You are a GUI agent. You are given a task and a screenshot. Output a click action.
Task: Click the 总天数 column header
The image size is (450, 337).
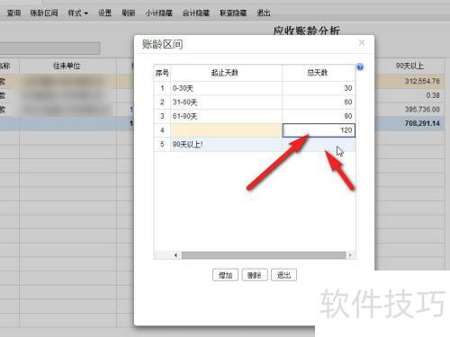[x=319, y=73]
